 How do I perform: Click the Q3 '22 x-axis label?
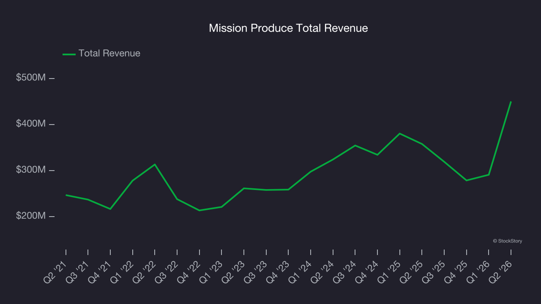point(167,272)
